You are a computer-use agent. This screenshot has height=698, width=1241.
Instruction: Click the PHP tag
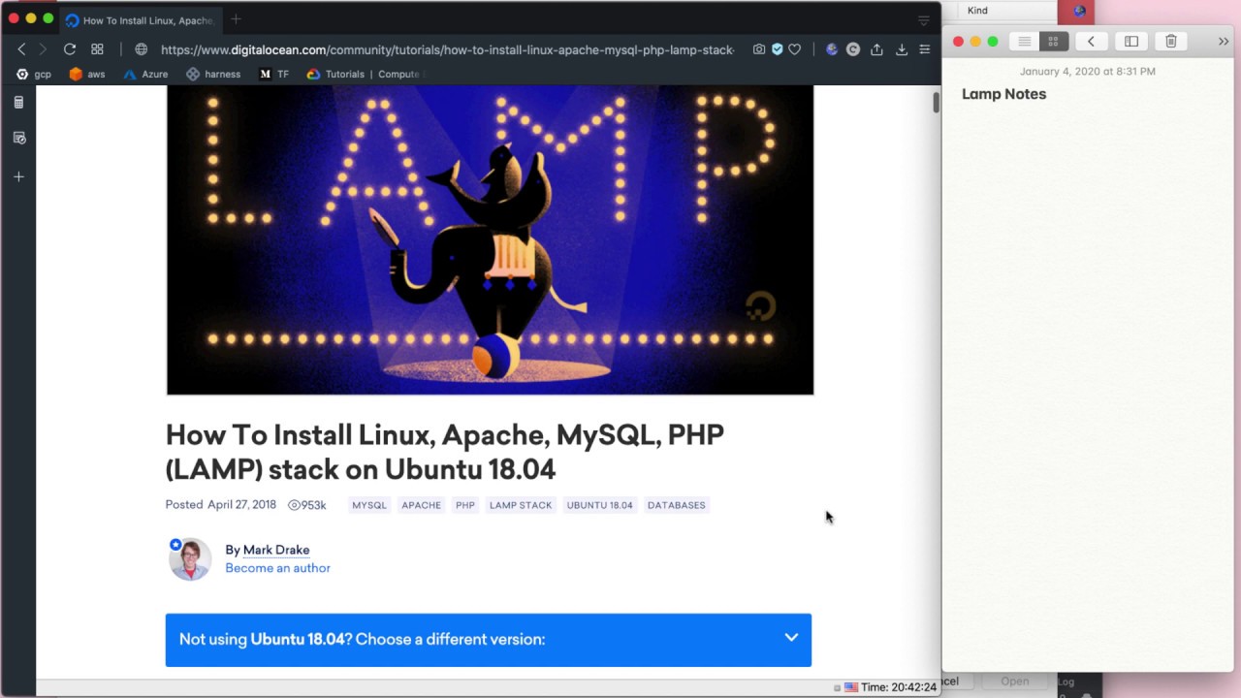[465, 505]
